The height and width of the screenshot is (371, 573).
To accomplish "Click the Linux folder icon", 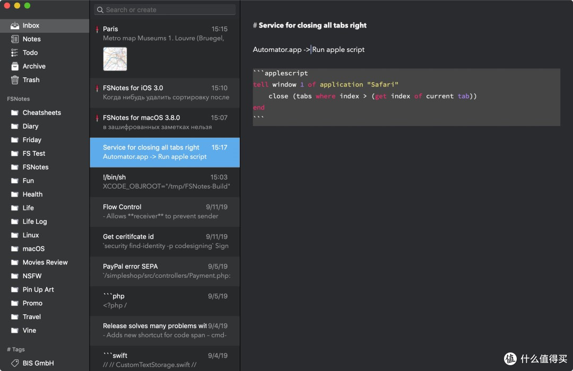I will click(15, 235).
